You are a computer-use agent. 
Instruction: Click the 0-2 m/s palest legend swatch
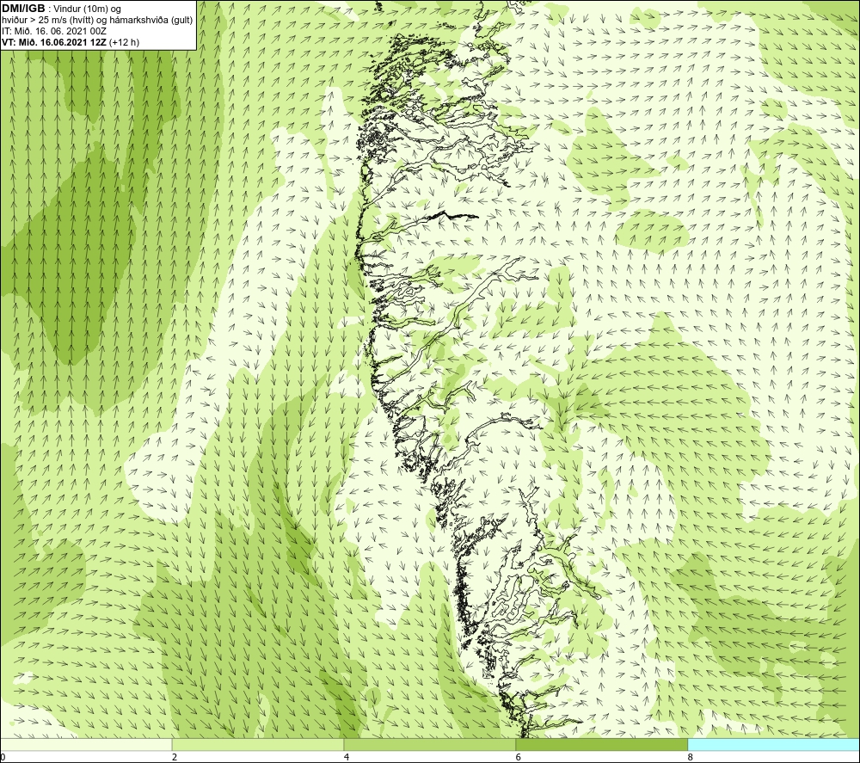86,745
